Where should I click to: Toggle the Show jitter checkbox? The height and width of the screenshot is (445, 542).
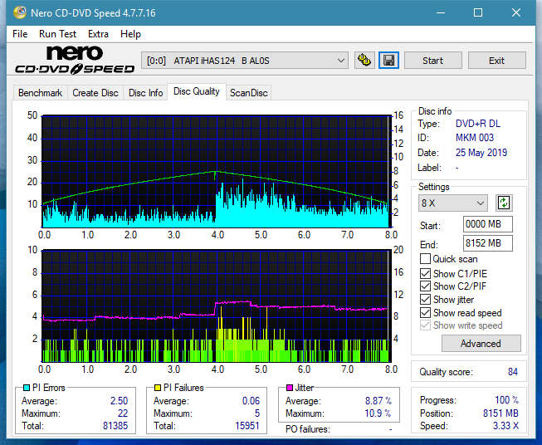tap(425, 300)
